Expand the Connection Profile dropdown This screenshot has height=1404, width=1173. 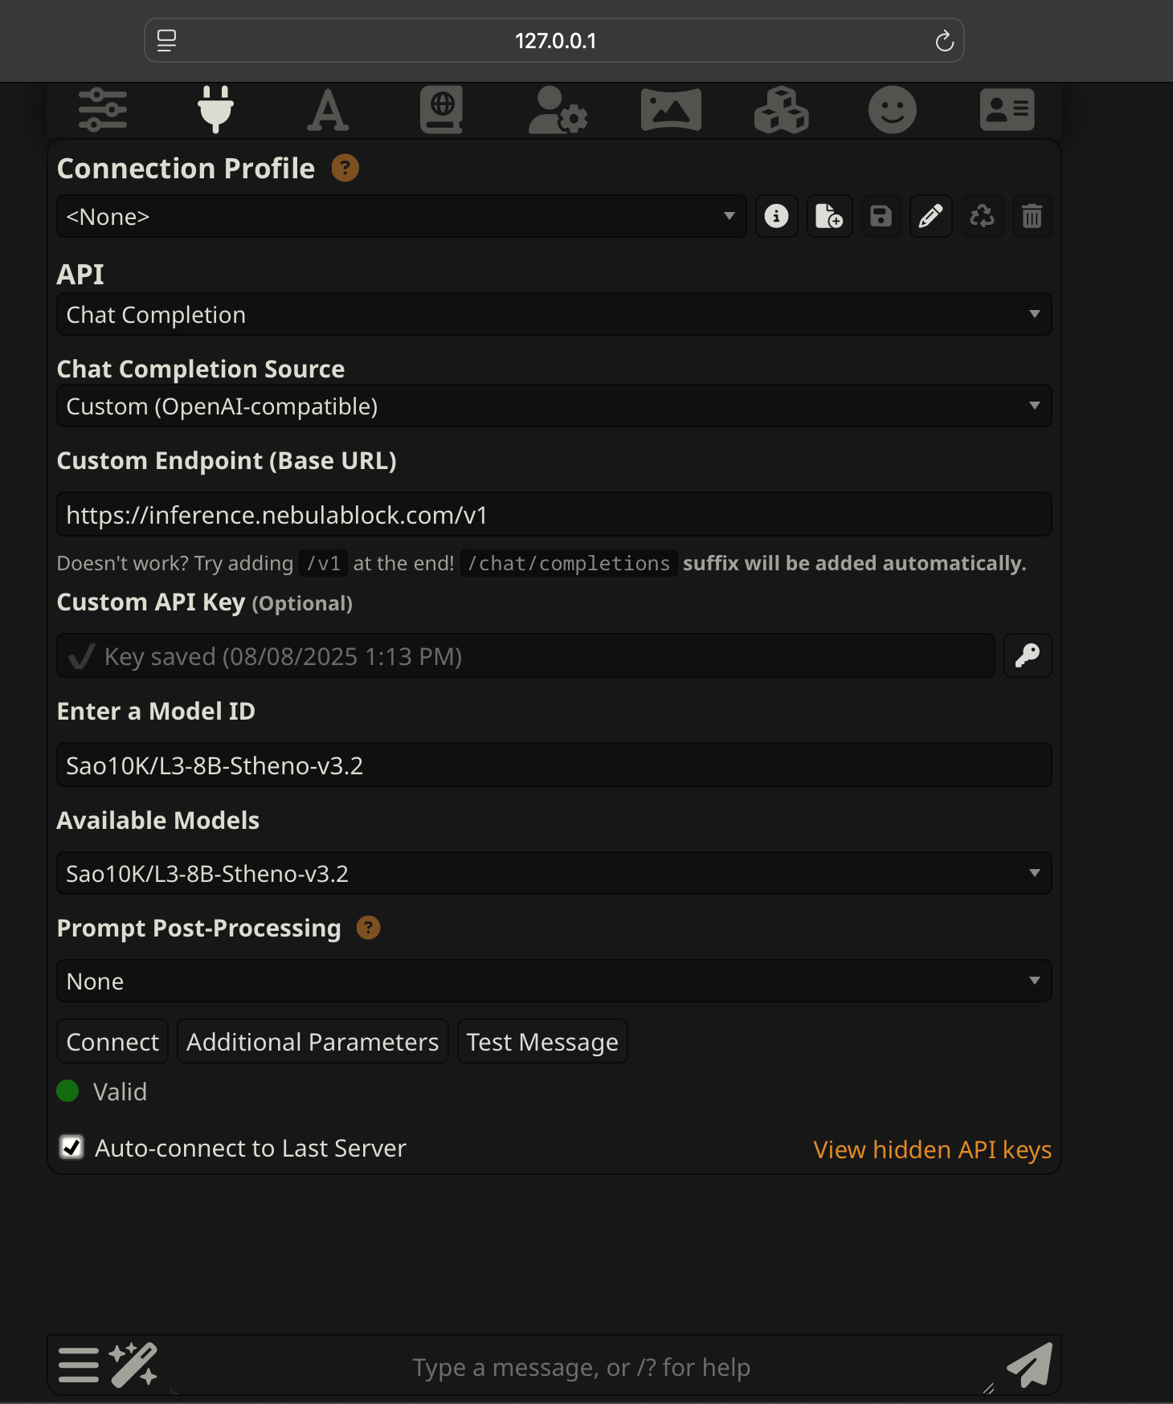pyautogui.click(x=402, y=216)
